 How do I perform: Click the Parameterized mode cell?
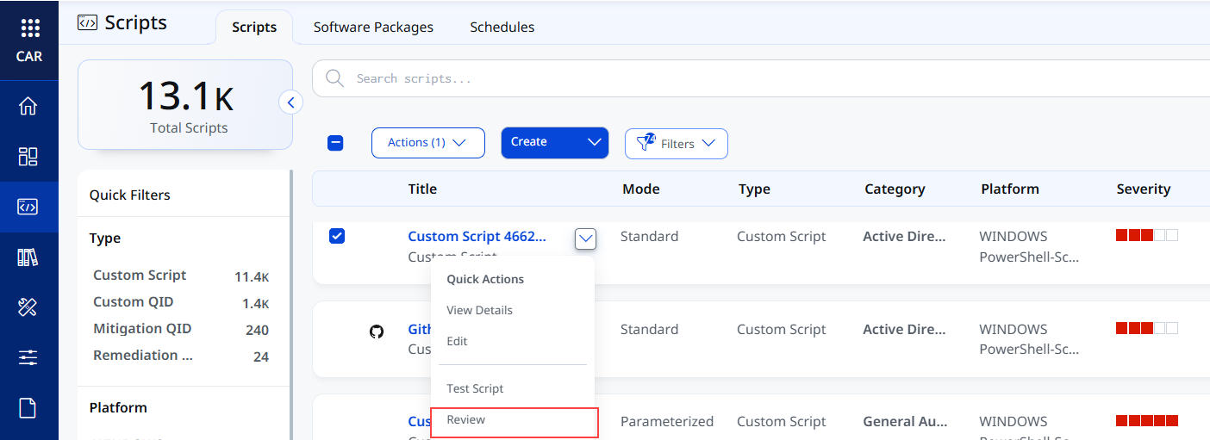click(x=667, y=421)
